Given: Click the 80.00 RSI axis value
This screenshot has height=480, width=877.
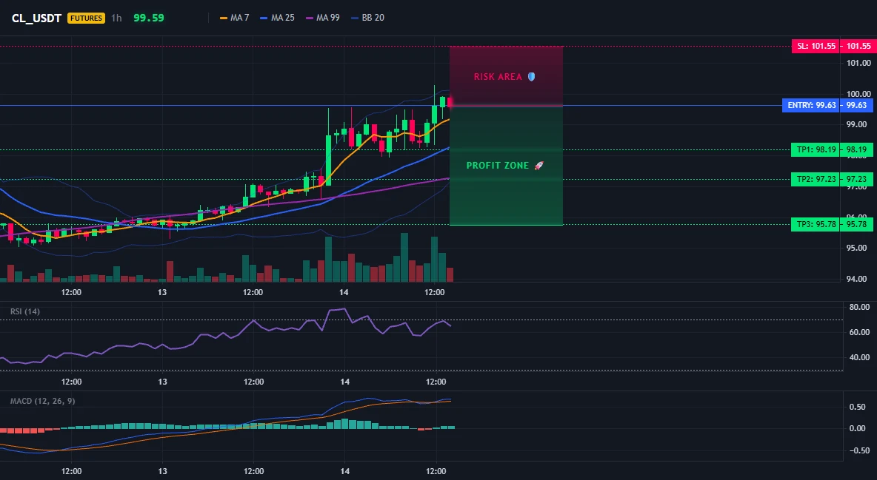Looking at the screenshot, I should [859, 307].
